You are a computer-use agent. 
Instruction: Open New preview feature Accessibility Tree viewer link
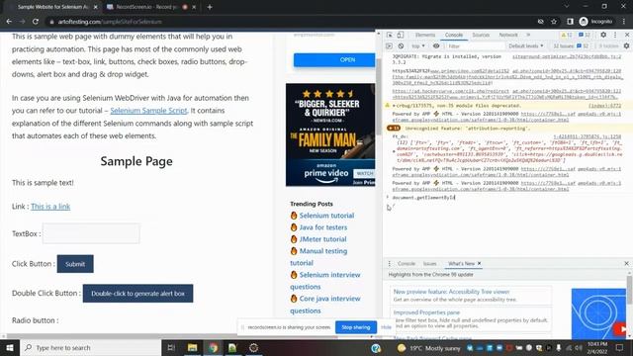pyautogui.click(x=451, y=292)
